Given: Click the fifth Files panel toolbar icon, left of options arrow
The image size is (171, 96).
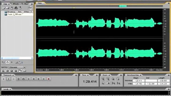Looking at the screenshot, I should pyautogui.click(x=20, y=8).
